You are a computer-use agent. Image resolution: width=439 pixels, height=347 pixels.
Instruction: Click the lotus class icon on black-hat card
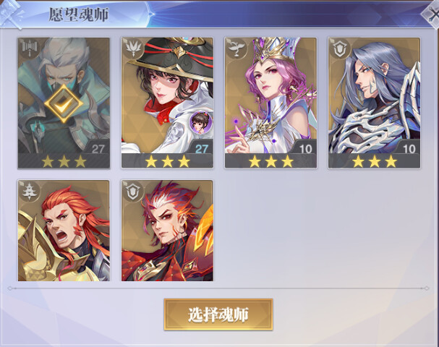[x=132, y=48]
